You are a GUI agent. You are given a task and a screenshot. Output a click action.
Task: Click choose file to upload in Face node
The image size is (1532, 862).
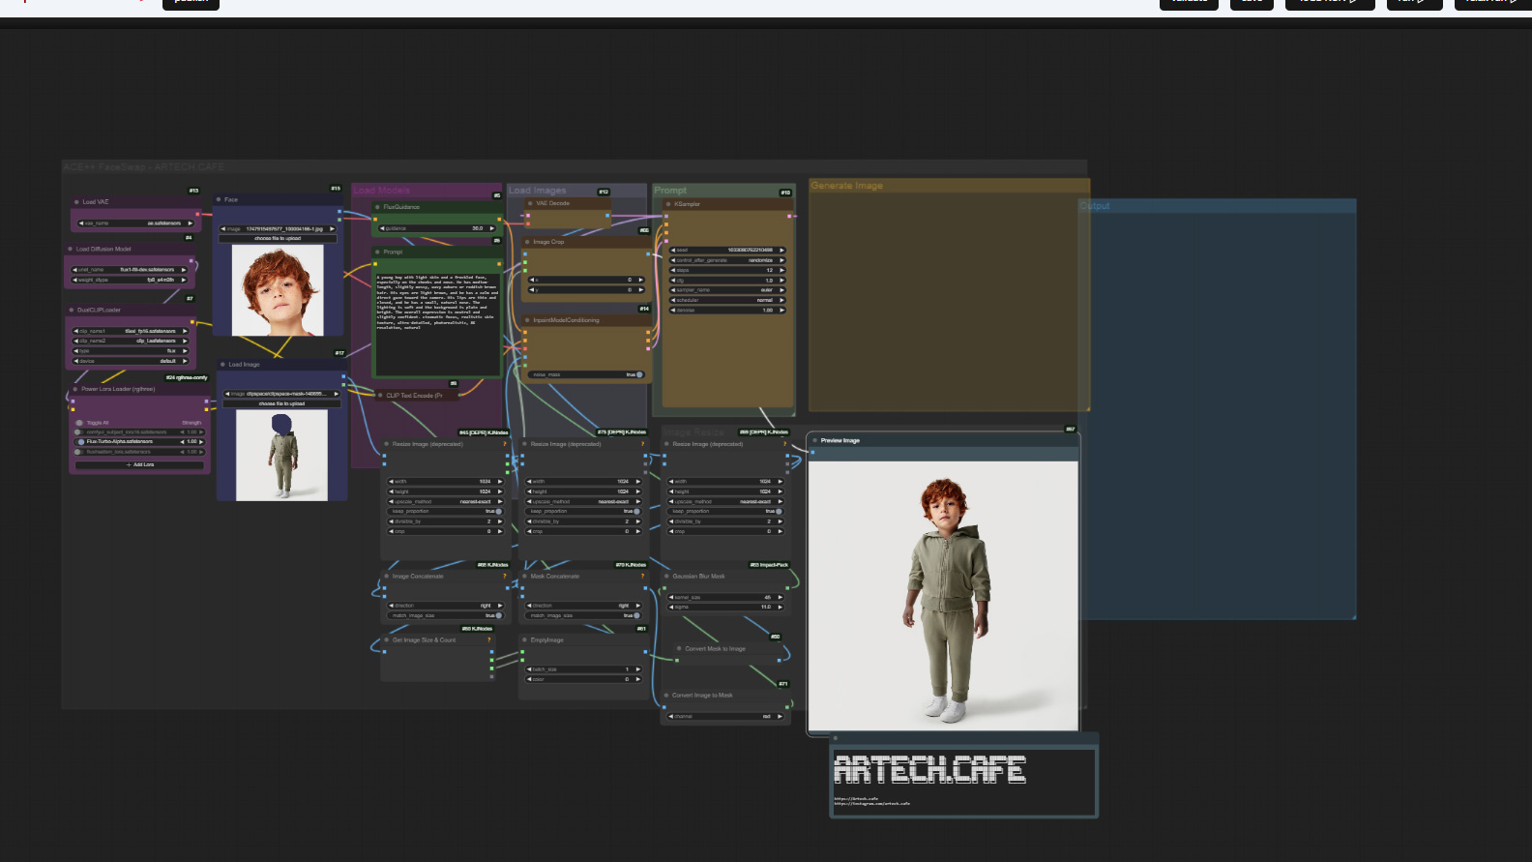tap(279, 238)
